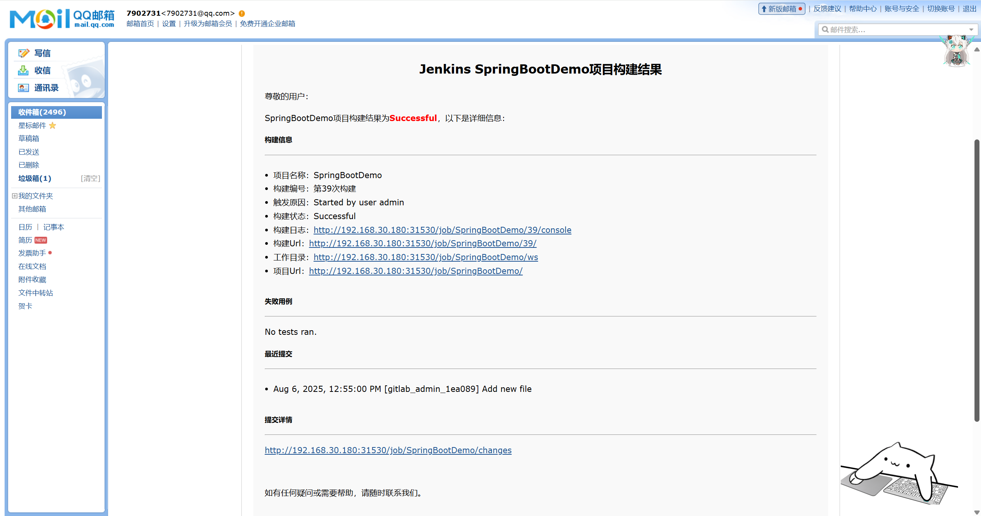Click the page vertical scrollbar thumb

[x=977, y=281]
